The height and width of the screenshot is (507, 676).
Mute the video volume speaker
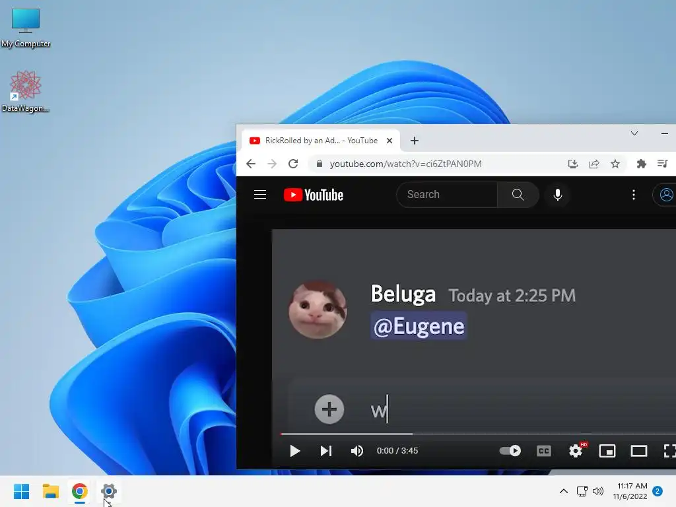coord(357,451)
